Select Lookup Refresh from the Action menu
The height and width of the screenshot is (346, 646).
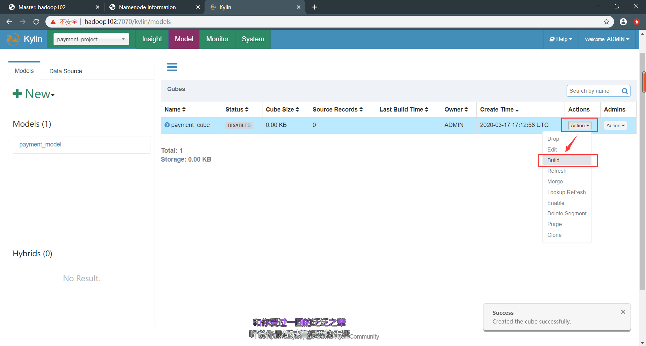tap(567, 192)
